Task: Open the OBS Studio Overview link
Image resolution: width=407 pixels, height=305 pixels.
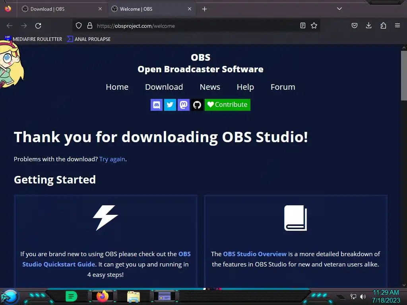Action: point(255,254)
